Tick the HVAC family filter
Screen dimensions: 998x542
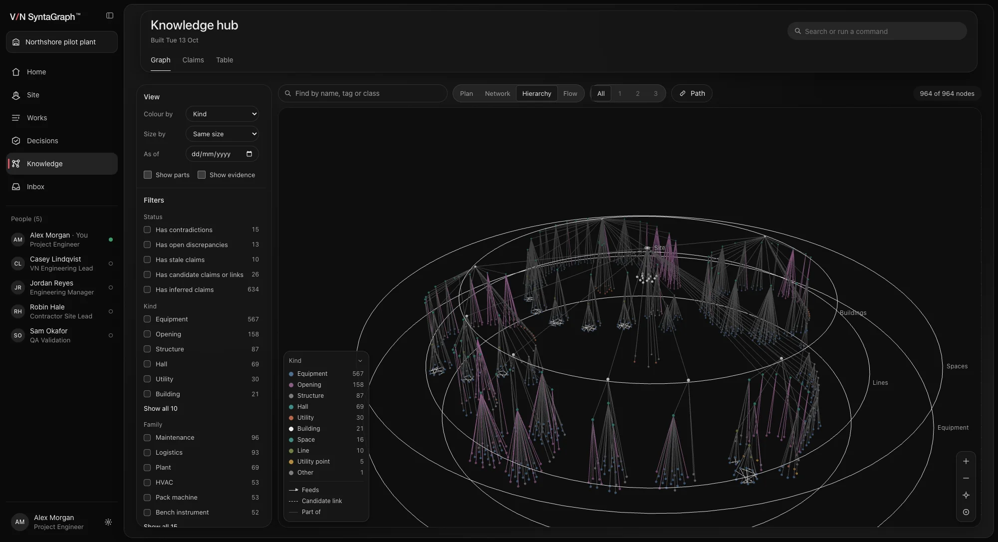click(147, 482)
